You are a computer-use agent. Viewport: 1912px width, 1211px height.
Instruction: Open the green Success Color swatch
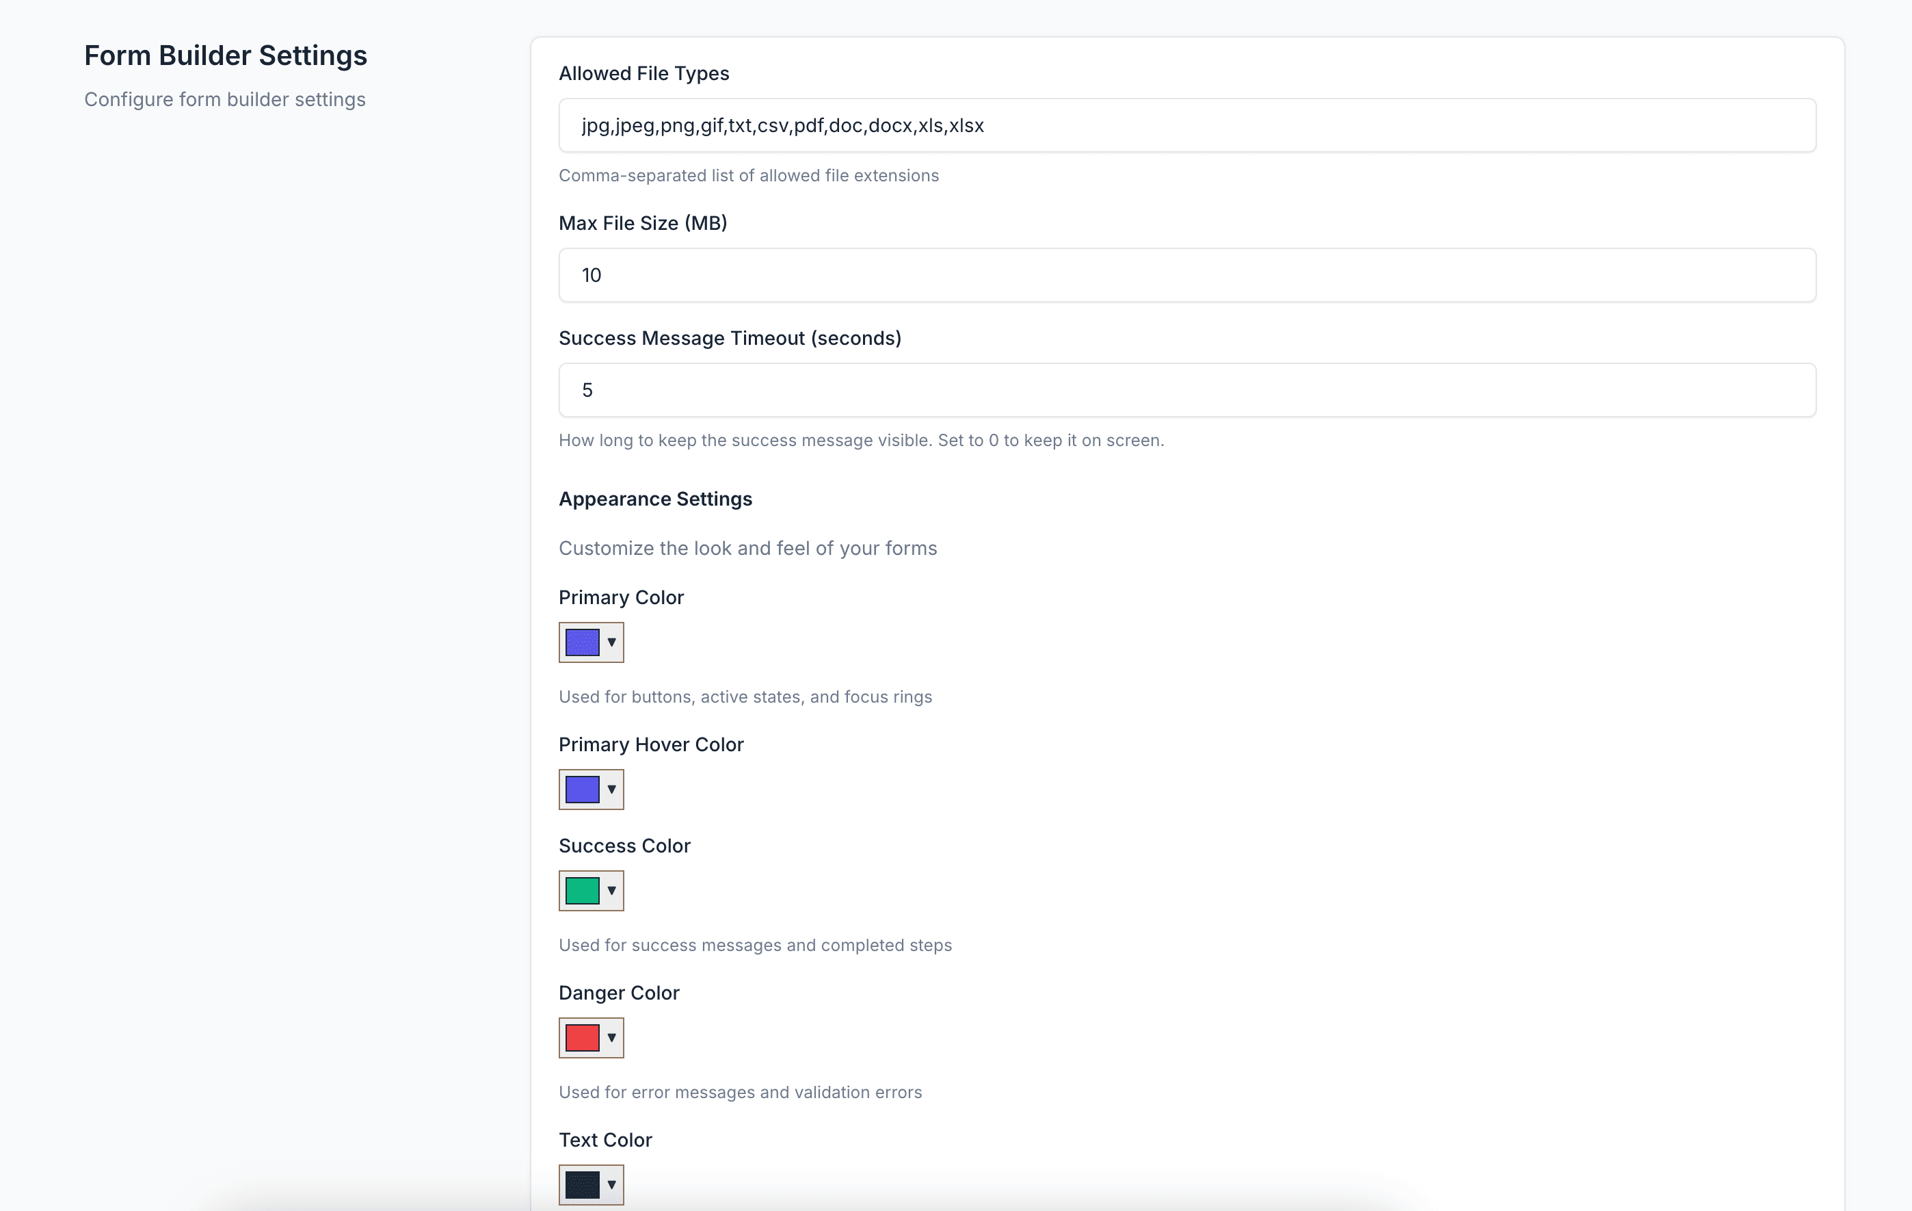(x=582, y=890)
